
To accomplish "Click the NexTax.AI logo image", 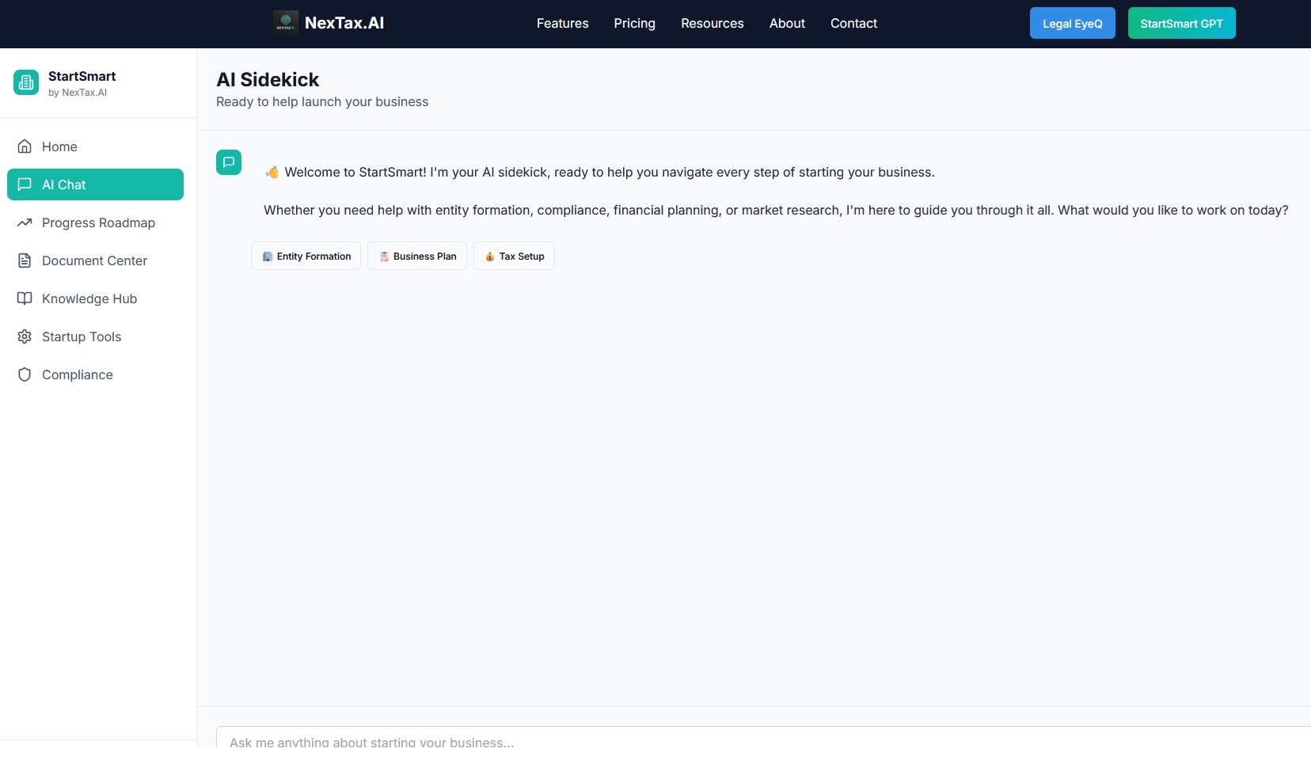I will [x=285, y=23].
